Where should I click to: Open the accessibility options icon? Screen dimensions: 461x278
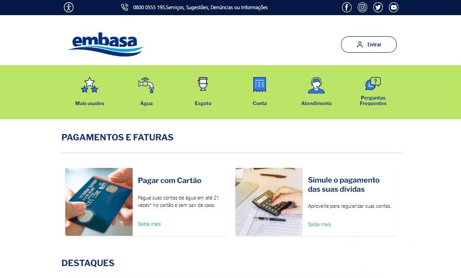68,7
